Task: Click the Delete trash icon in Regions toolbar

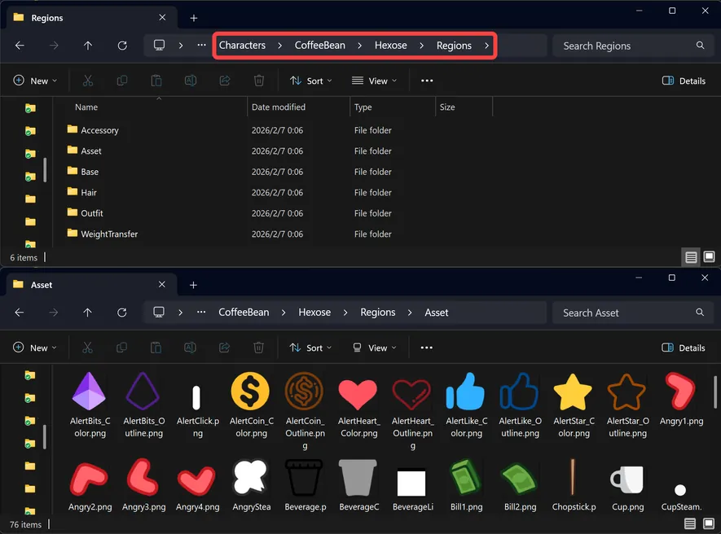Action: [x=258, y=81]
